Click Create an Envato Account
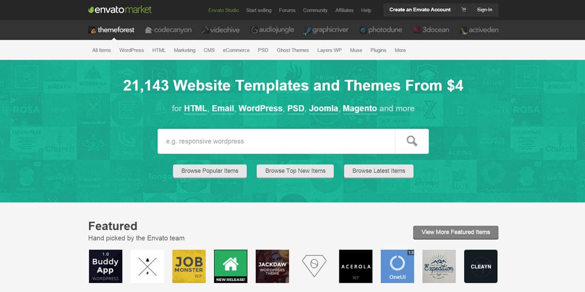 pyautogui.click(x=420, y=10)
